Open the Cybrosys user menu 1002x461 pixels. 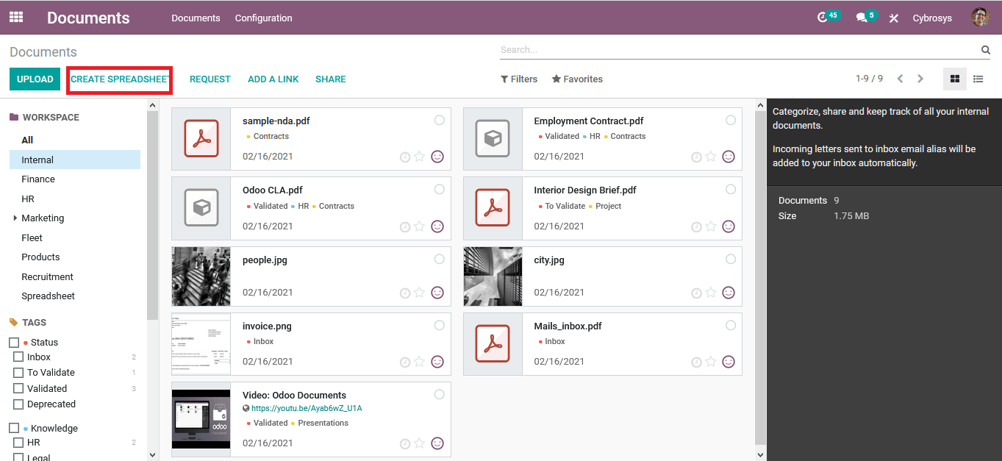(x=932, y=18)
